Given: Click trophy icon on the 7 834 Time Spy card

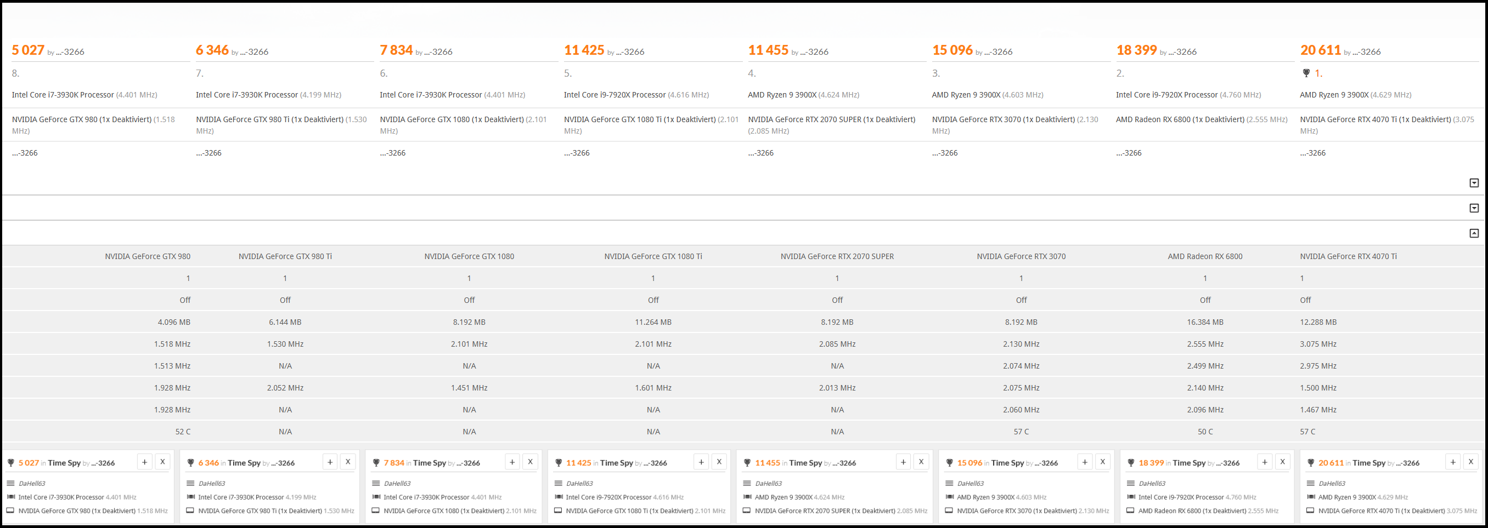Looking at the screenshot, I should pyautogui.click(x=376, y=463).
